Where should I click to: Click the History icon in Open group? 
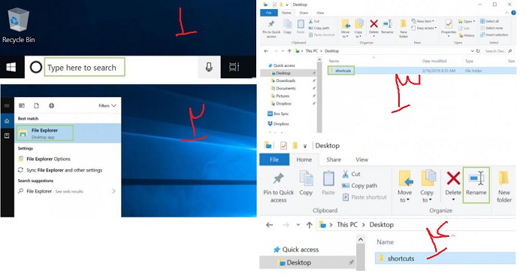click(x=467, y=35)
